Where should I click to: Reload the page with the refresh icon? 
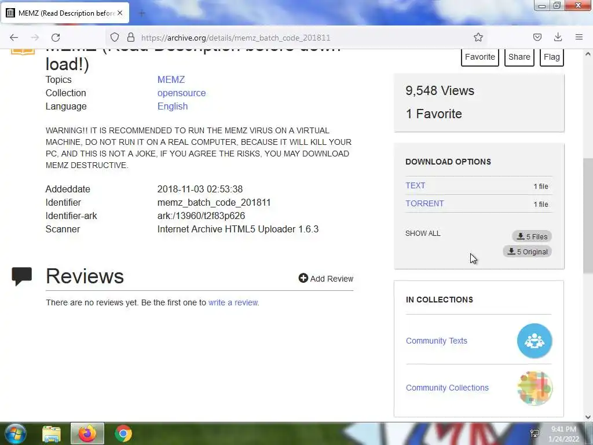point(56,38)
